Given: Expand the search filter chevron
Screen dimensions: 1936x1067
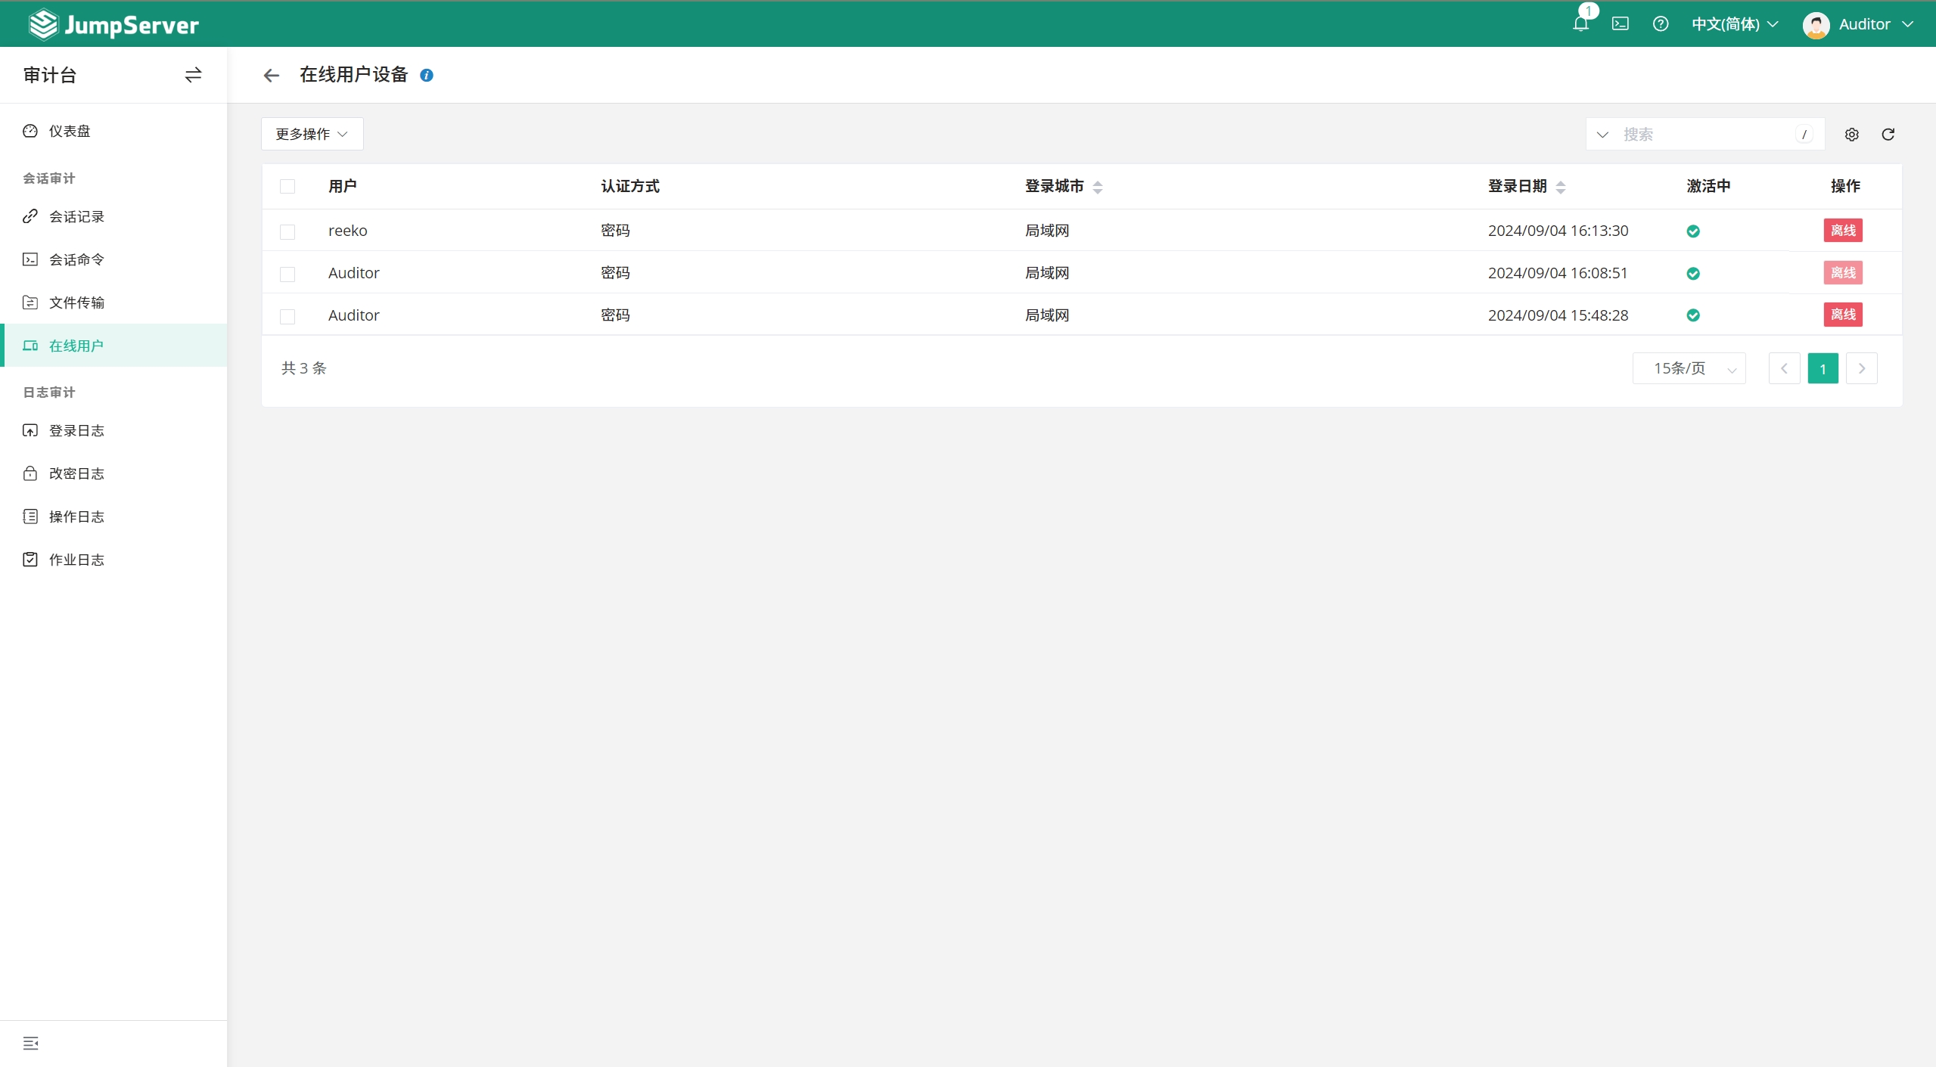Looking at the screenshot, I should pyautogui.click(x=1602, y=135).
